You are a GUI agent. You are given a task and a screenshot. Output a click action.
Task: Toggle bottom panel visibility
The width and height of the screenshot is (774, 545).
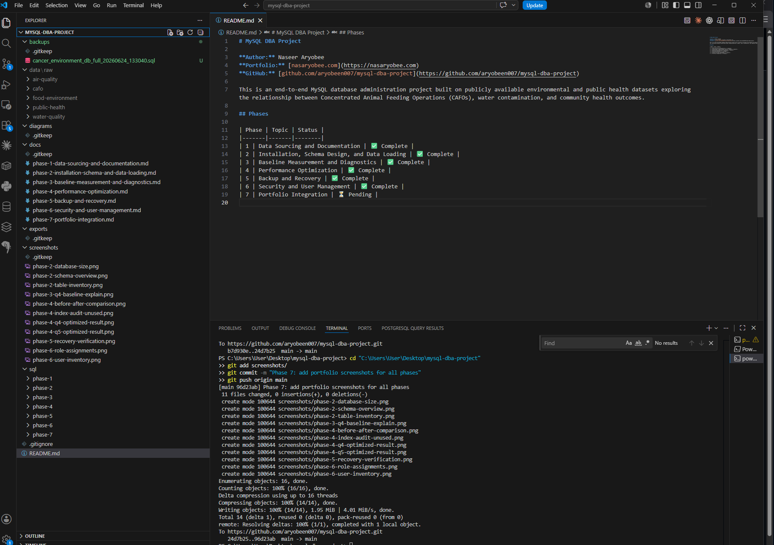coord(687,5)
